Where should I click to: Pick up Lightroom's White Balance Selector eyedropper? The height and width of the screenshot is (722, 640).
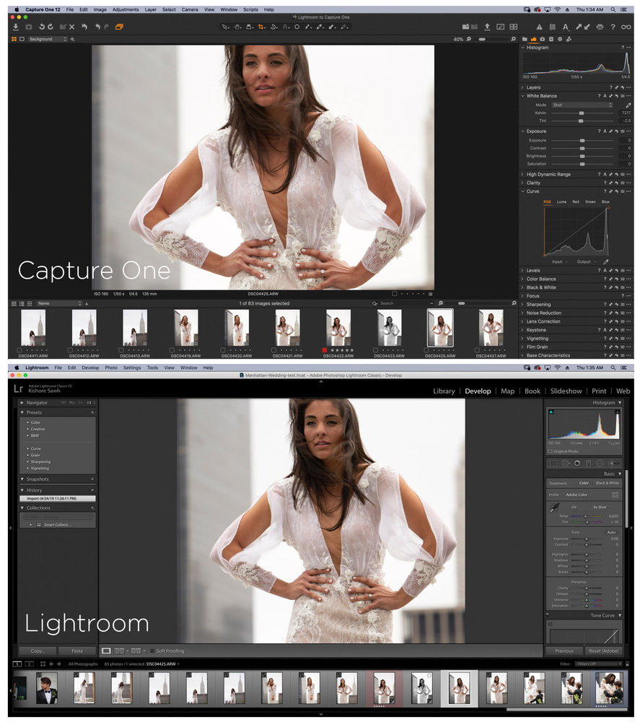tap(555, 508)
